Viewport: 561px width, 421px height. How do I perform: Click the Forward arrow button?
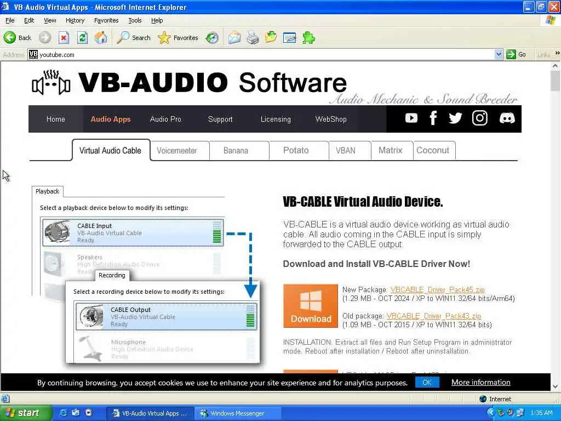(x=45, y=38)
